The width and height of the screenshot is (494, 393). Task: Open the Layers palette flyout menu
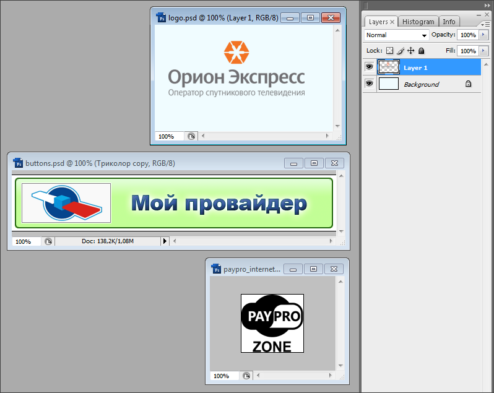coord(485,24)
